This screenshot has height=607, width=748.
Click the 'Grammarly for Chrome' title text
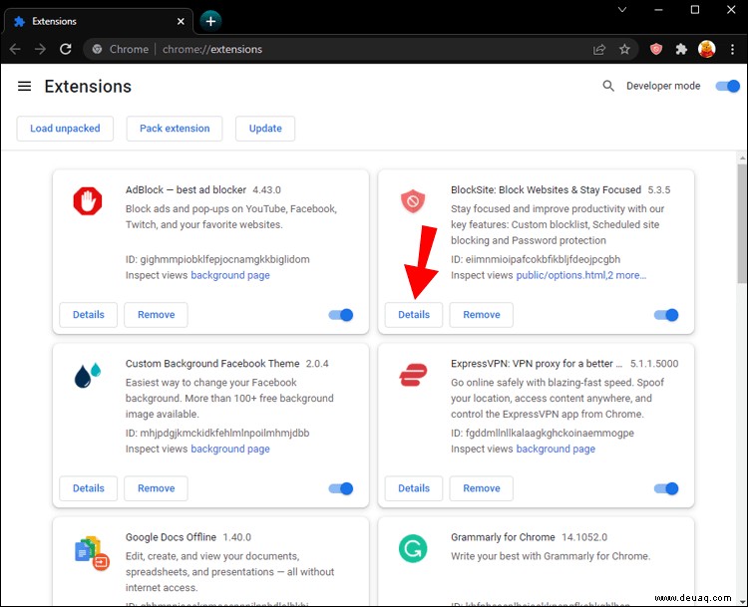point(503,537)
